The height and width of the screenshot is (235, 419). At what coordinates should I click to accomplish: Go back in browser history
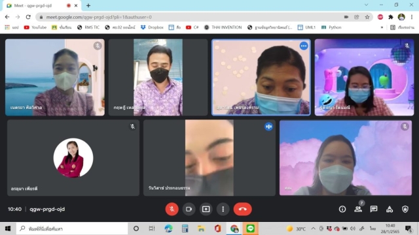pos(7,17)
